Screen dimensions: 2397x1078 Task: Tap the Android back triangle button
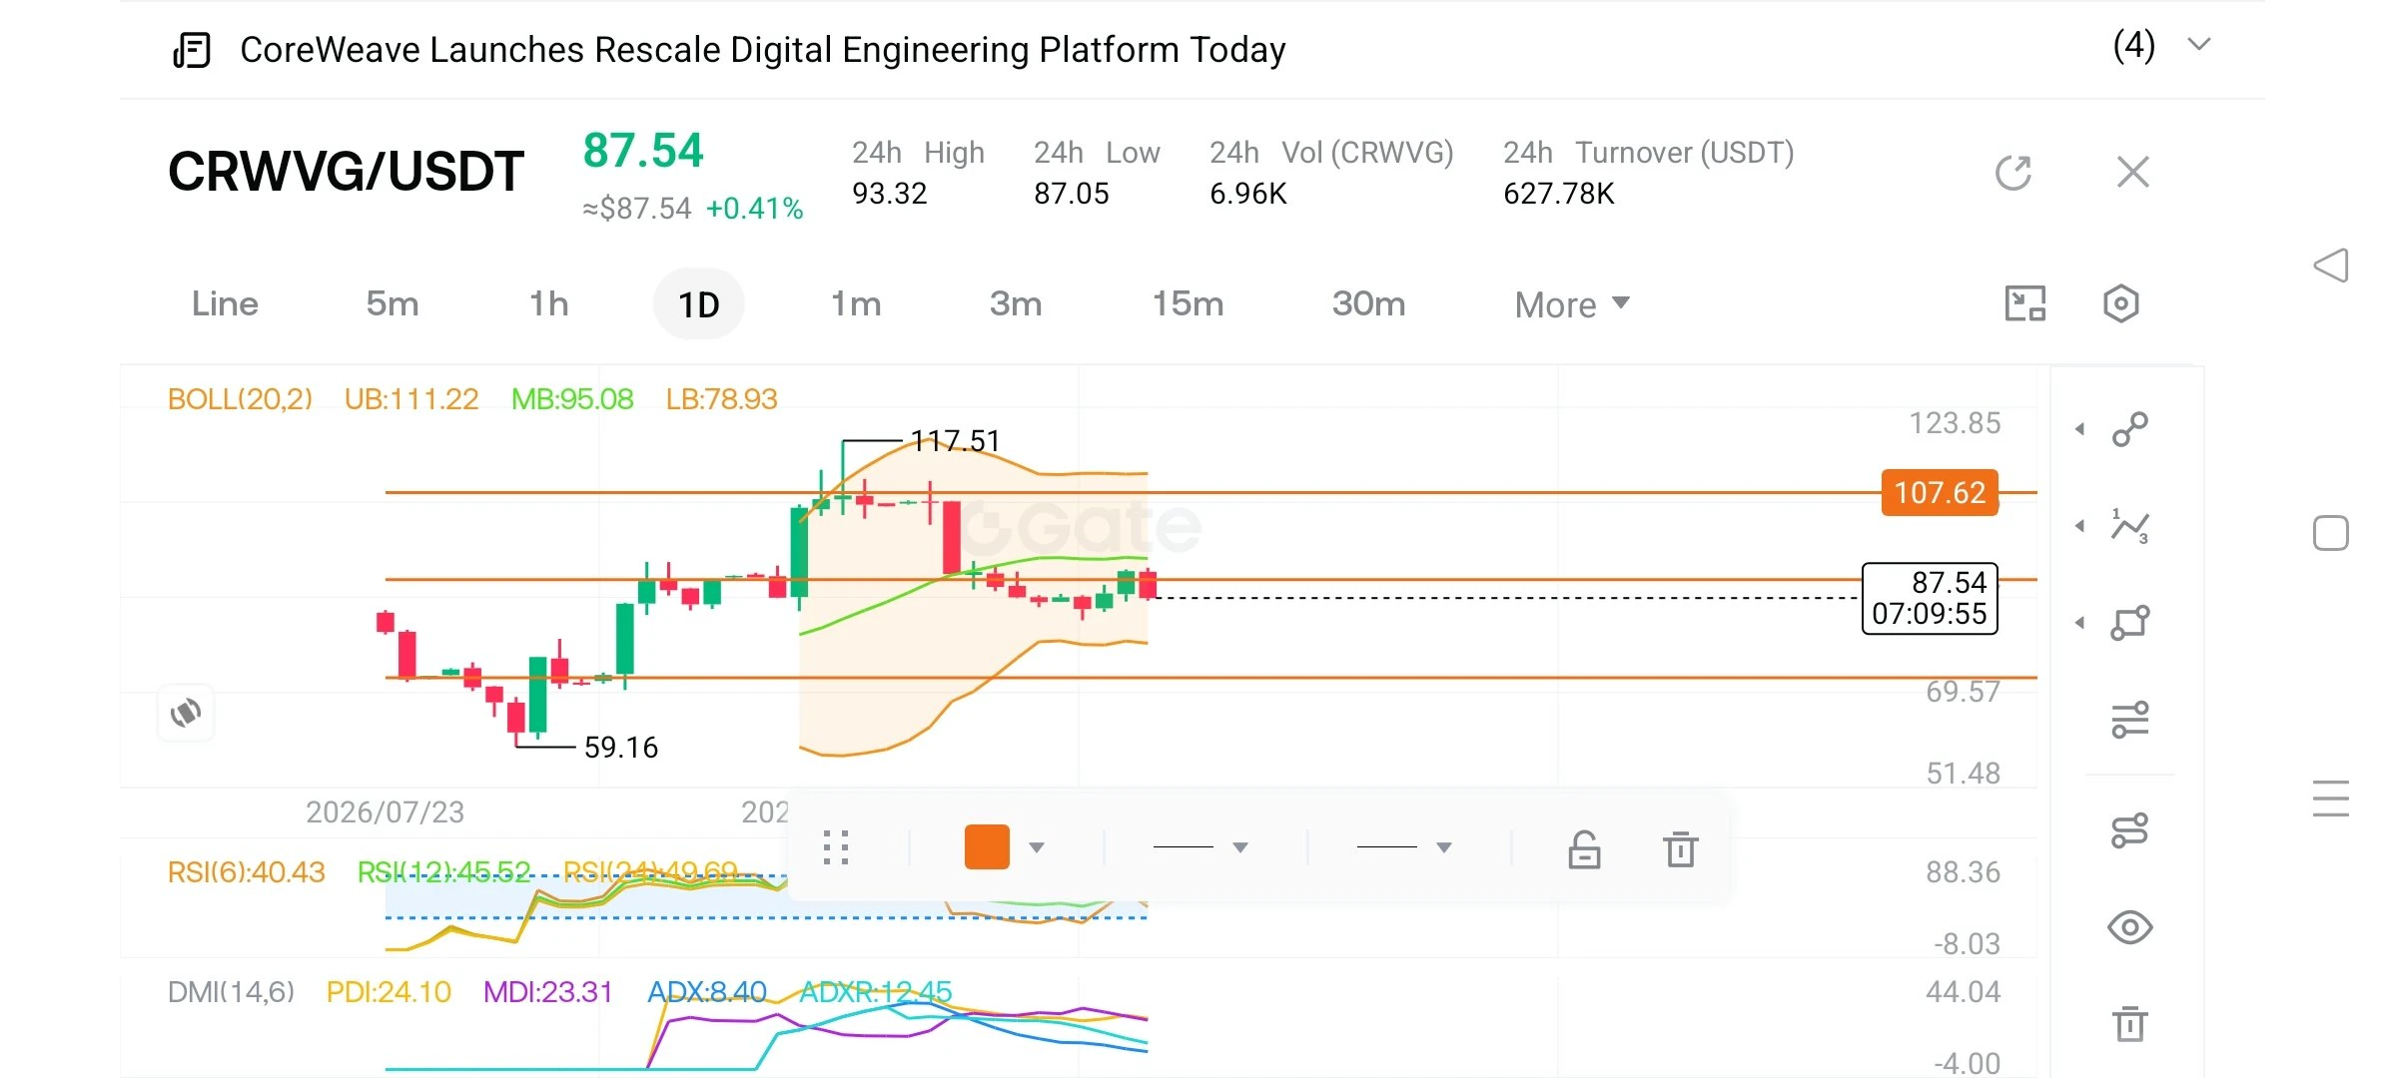coord(2331,266)
